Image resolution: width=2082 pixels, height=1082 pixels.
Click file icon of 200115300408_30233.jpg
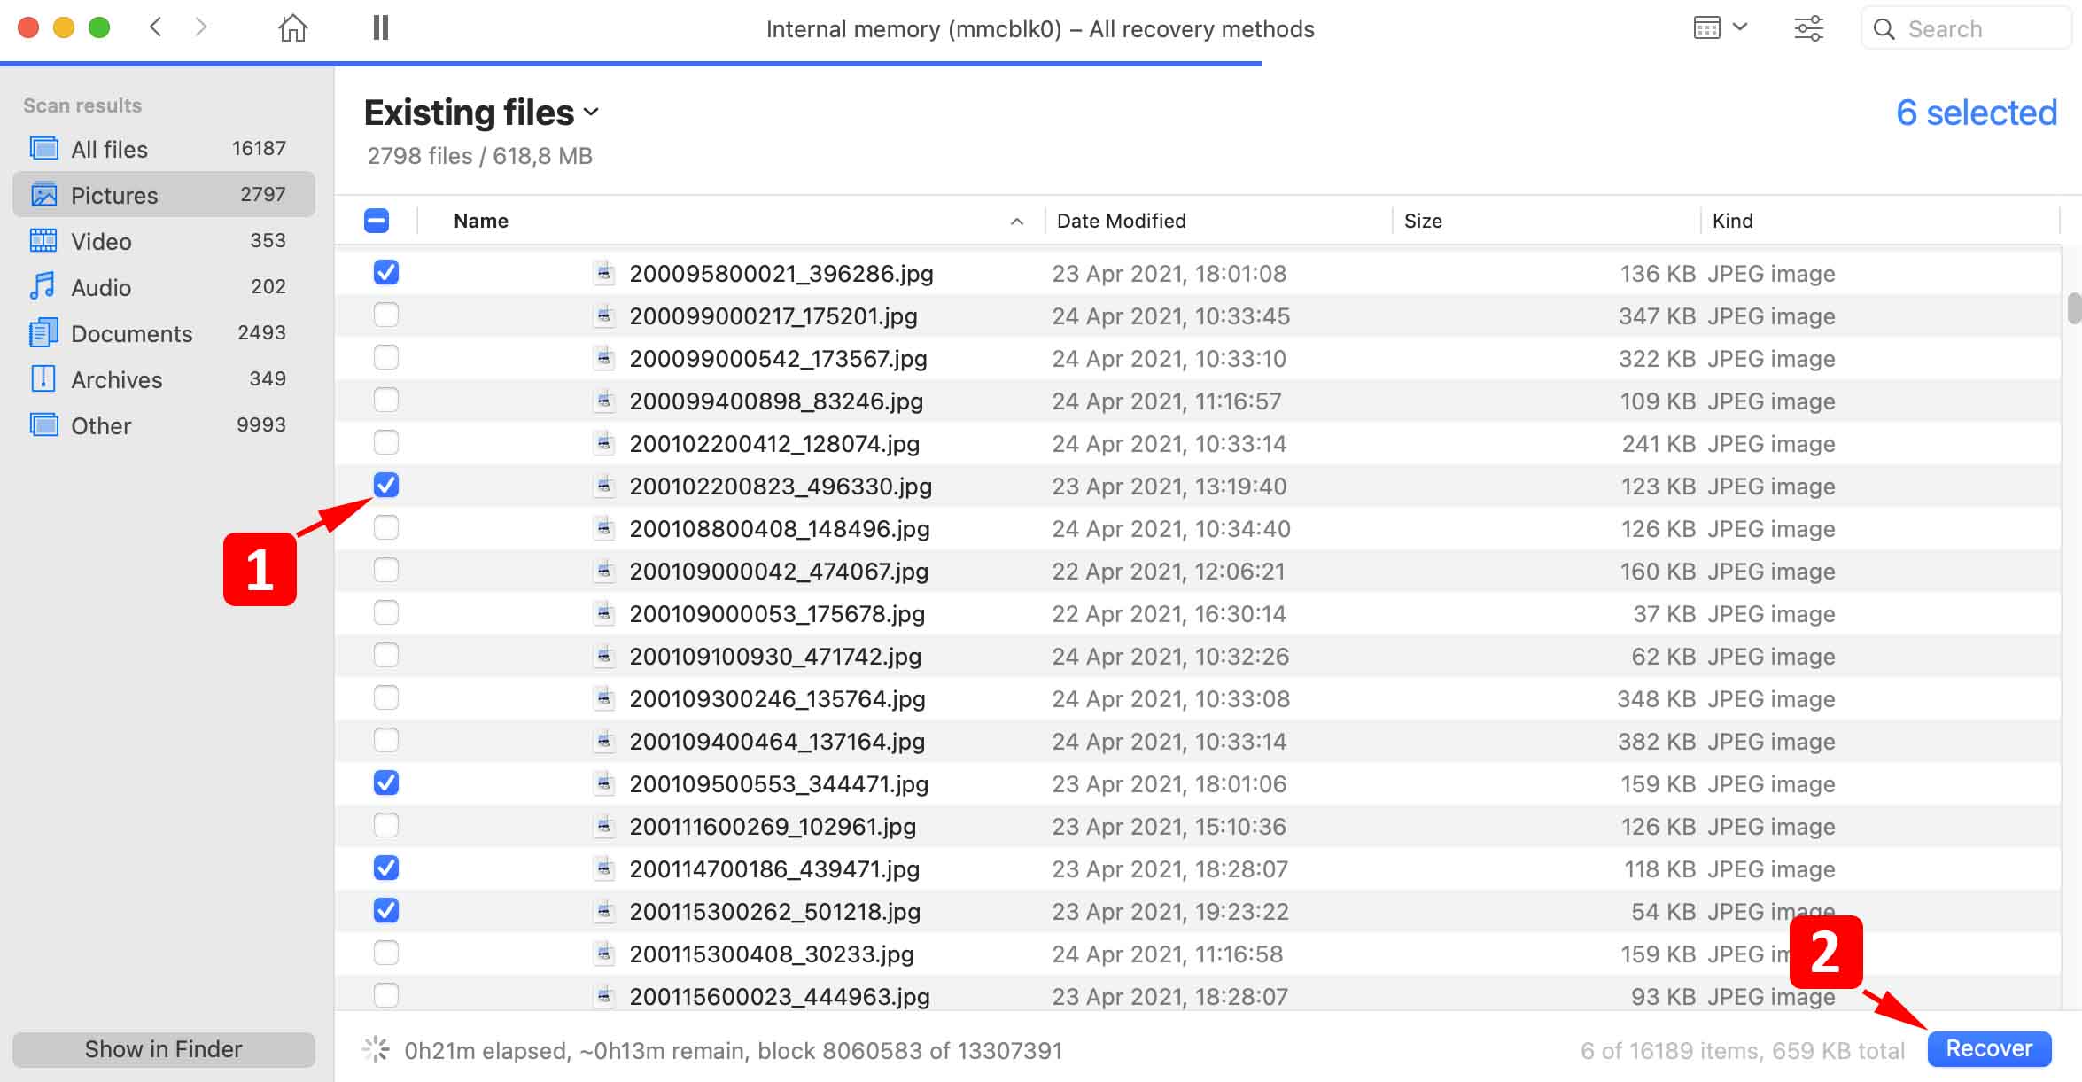pyautogui.click(x=603, y=953)
